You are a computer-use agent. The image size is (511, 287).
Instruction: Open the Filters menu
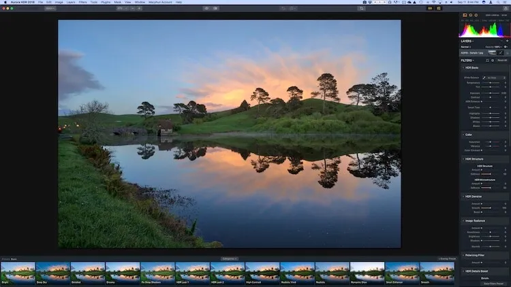[x=82, y=2]
